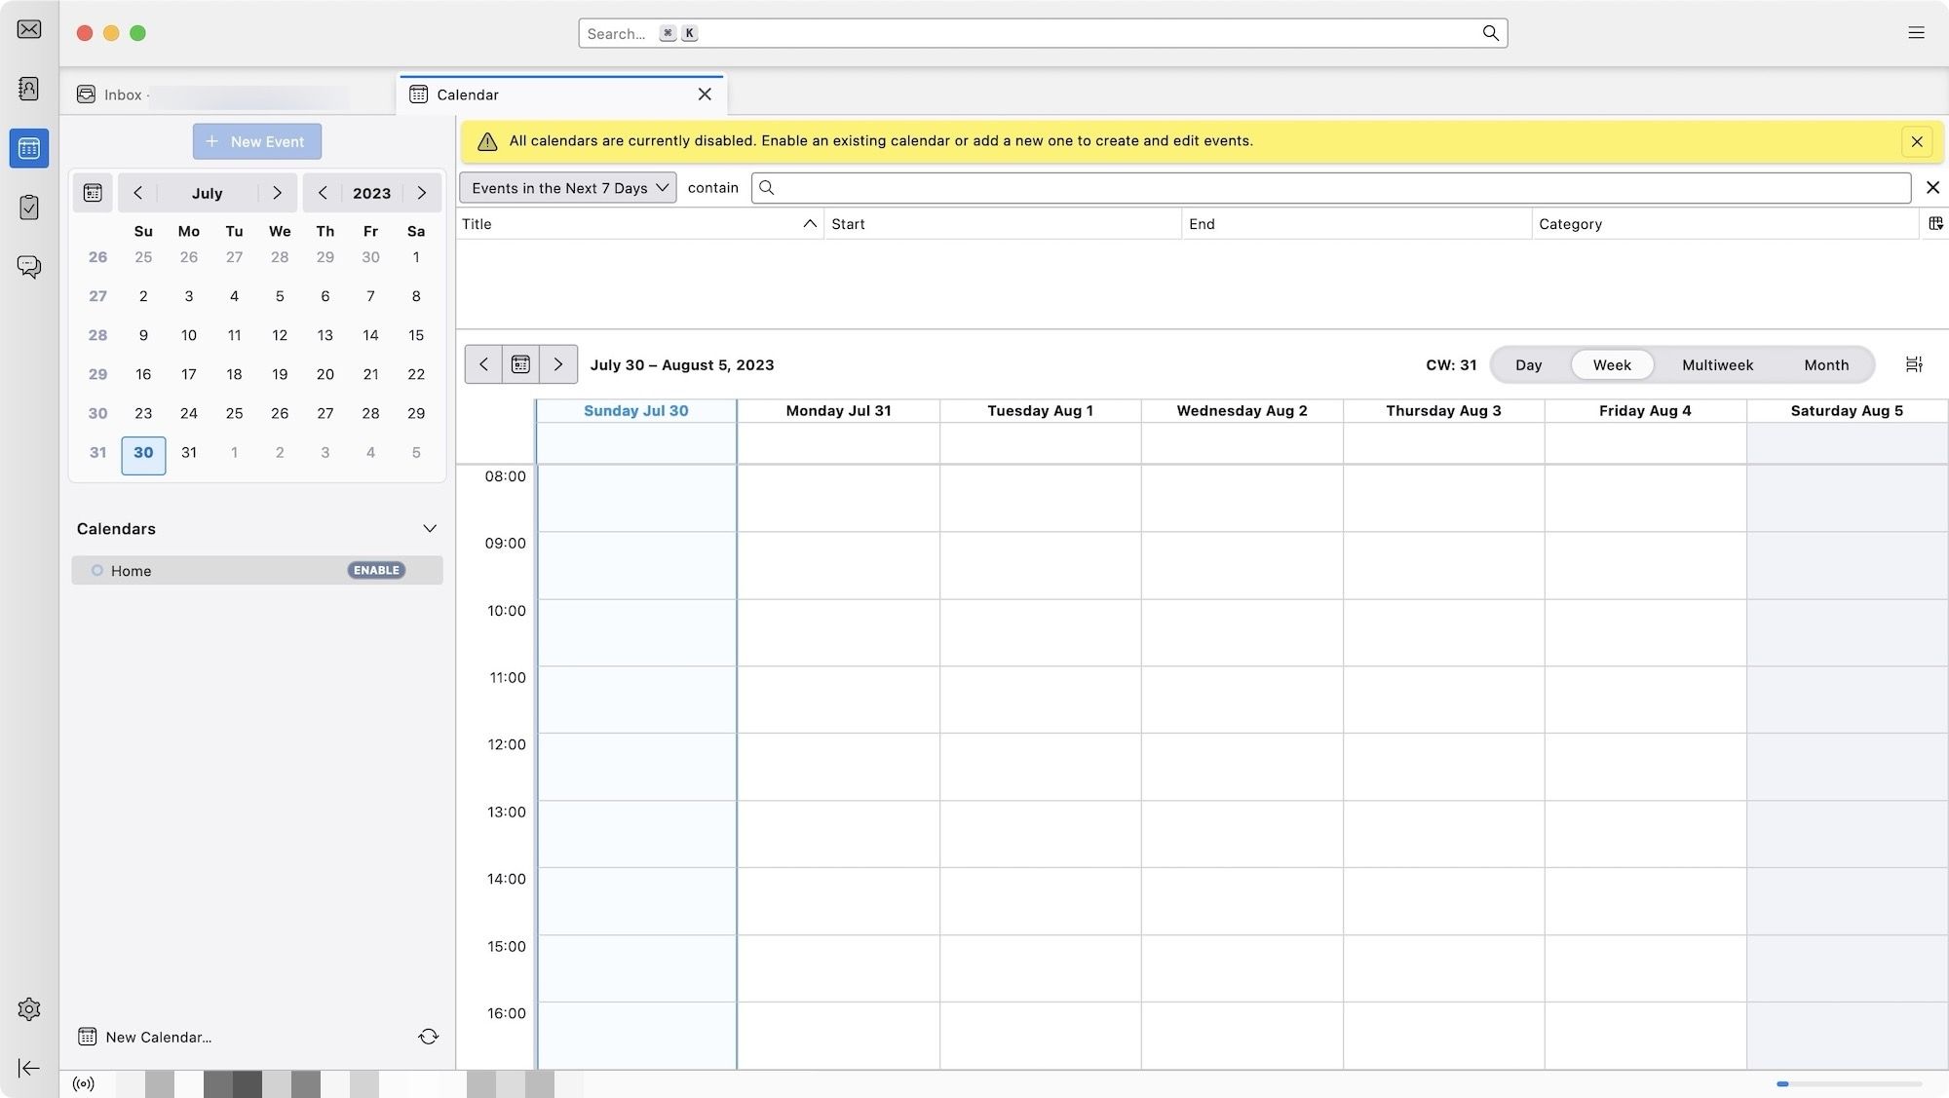Click the today/home calendar icon

coord(520,362)
